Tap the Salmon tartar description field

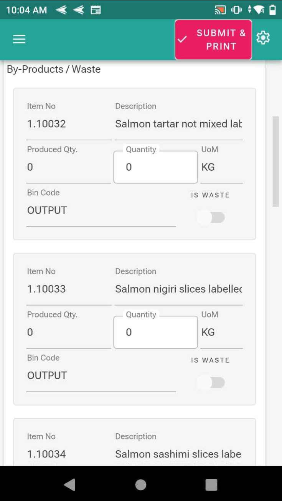pyautogui.click(x=178, y=124)
